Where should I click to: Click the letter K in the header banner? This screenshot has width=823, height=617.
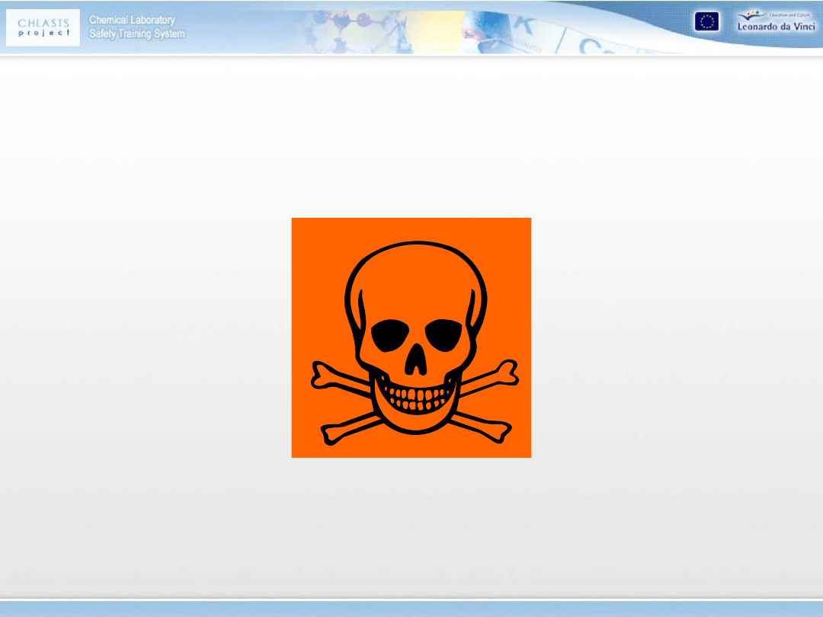click(525, 24)
